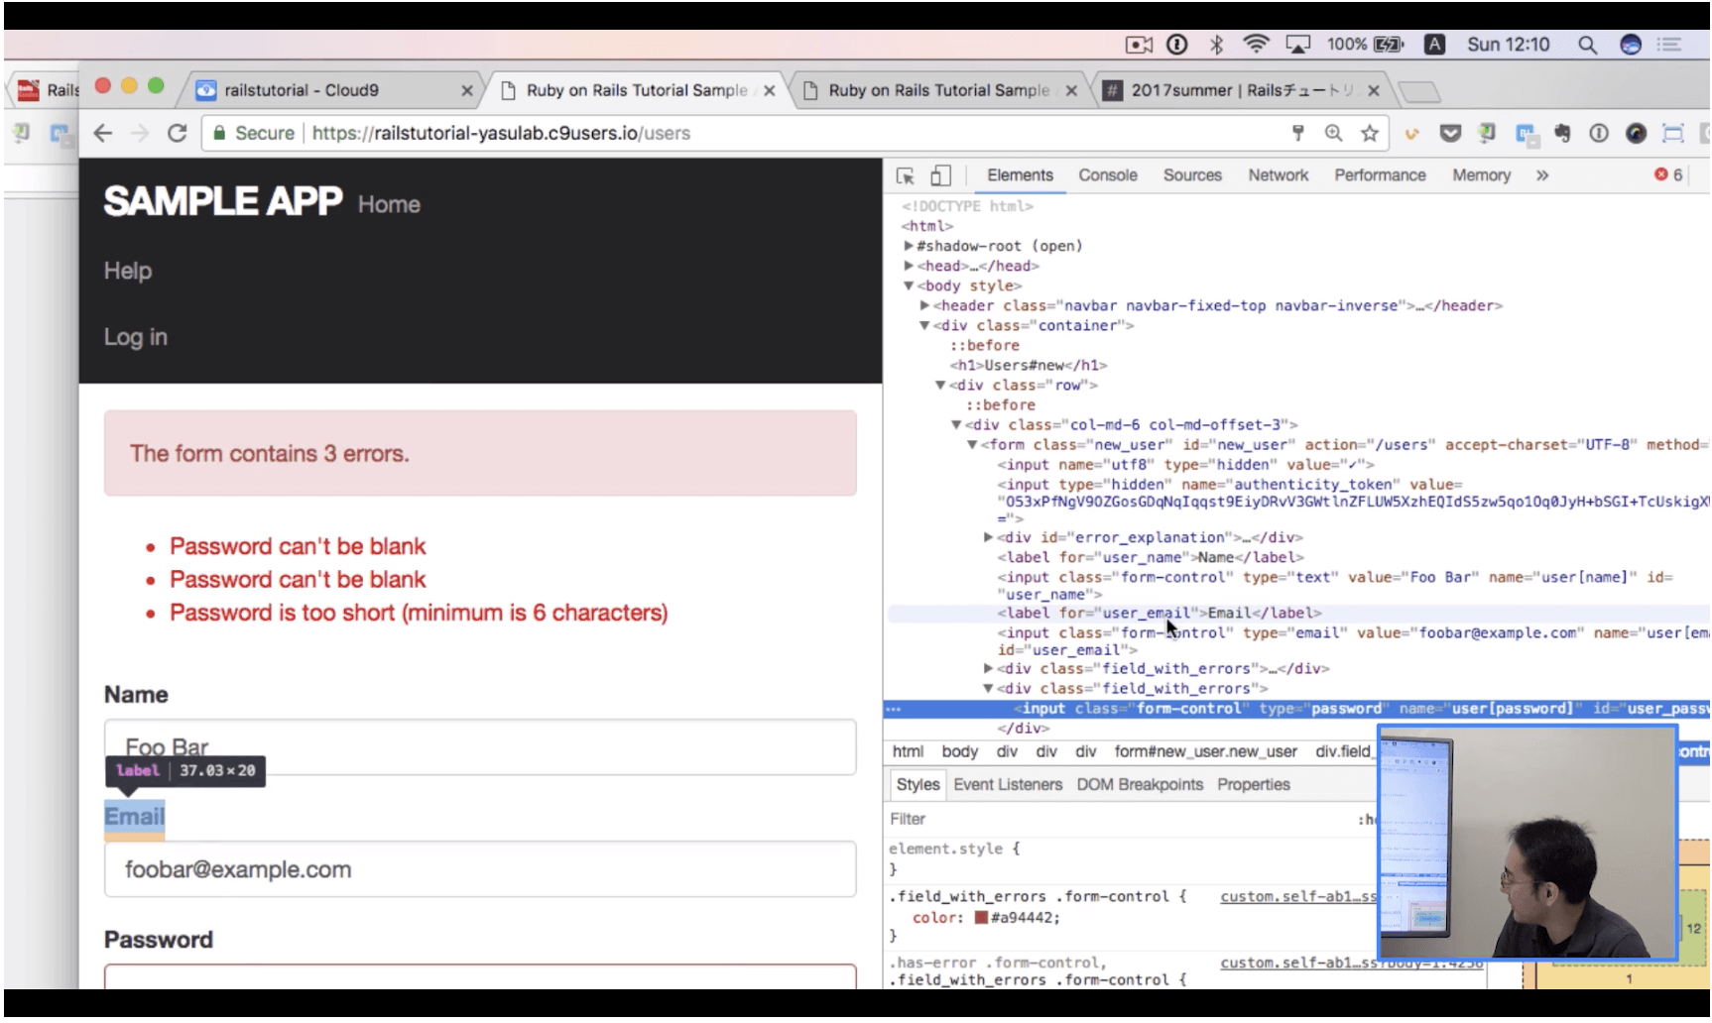Expand the head element in DOM tree
The image size is (1712, 1023).
pos(908,266)
